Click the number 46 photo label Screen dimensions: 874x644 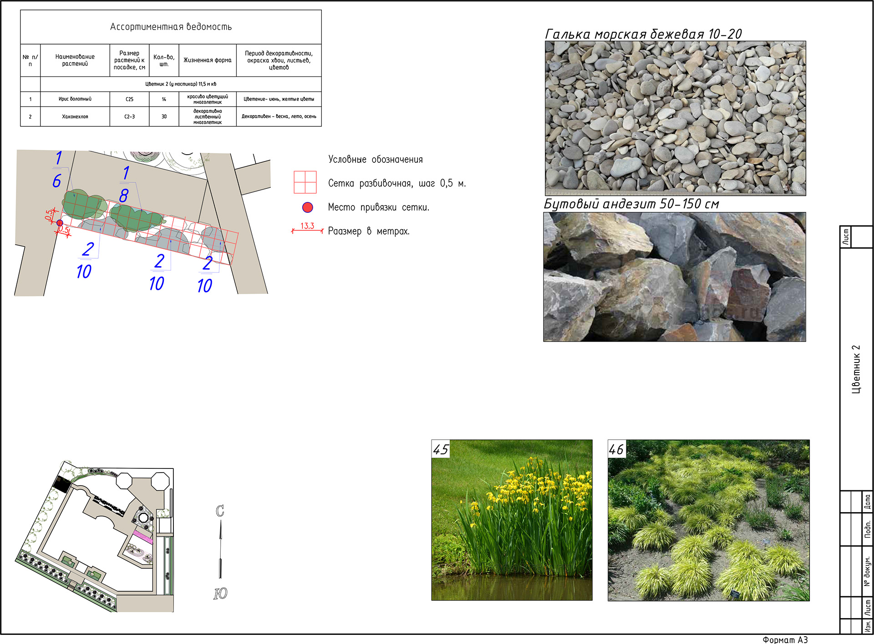pyautogui.click(x=617, y=449)
